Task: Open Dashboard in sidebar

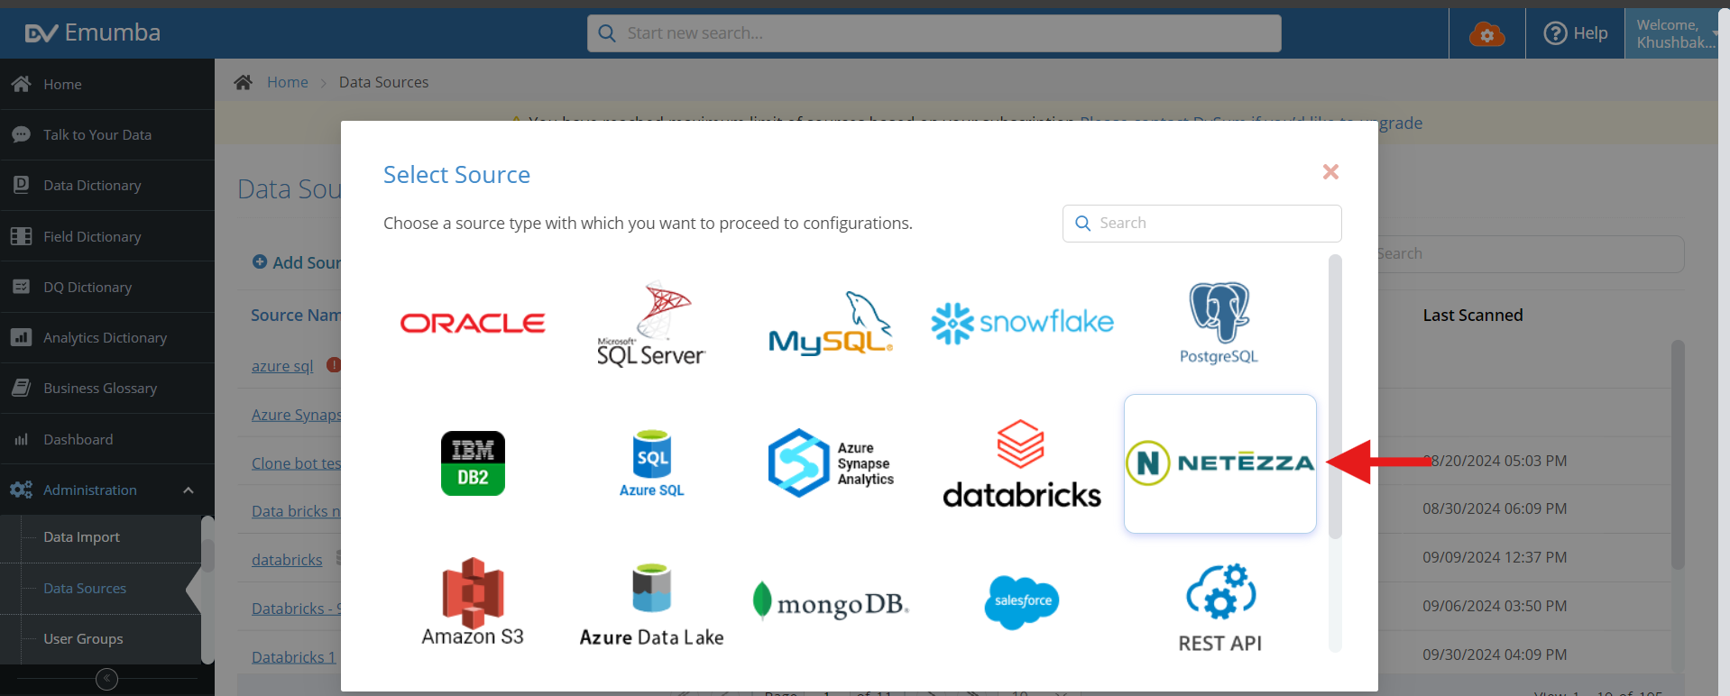Action: [107, 439]
